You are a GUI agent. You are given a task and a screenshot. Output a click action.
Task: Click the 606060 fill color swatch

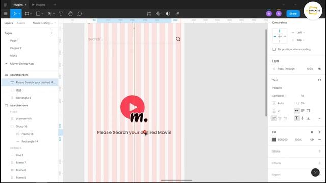274,140
